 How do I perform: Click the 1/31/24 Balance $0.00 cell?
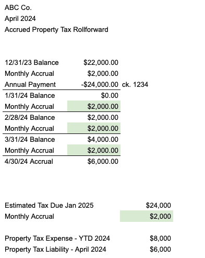coord(110,96)
